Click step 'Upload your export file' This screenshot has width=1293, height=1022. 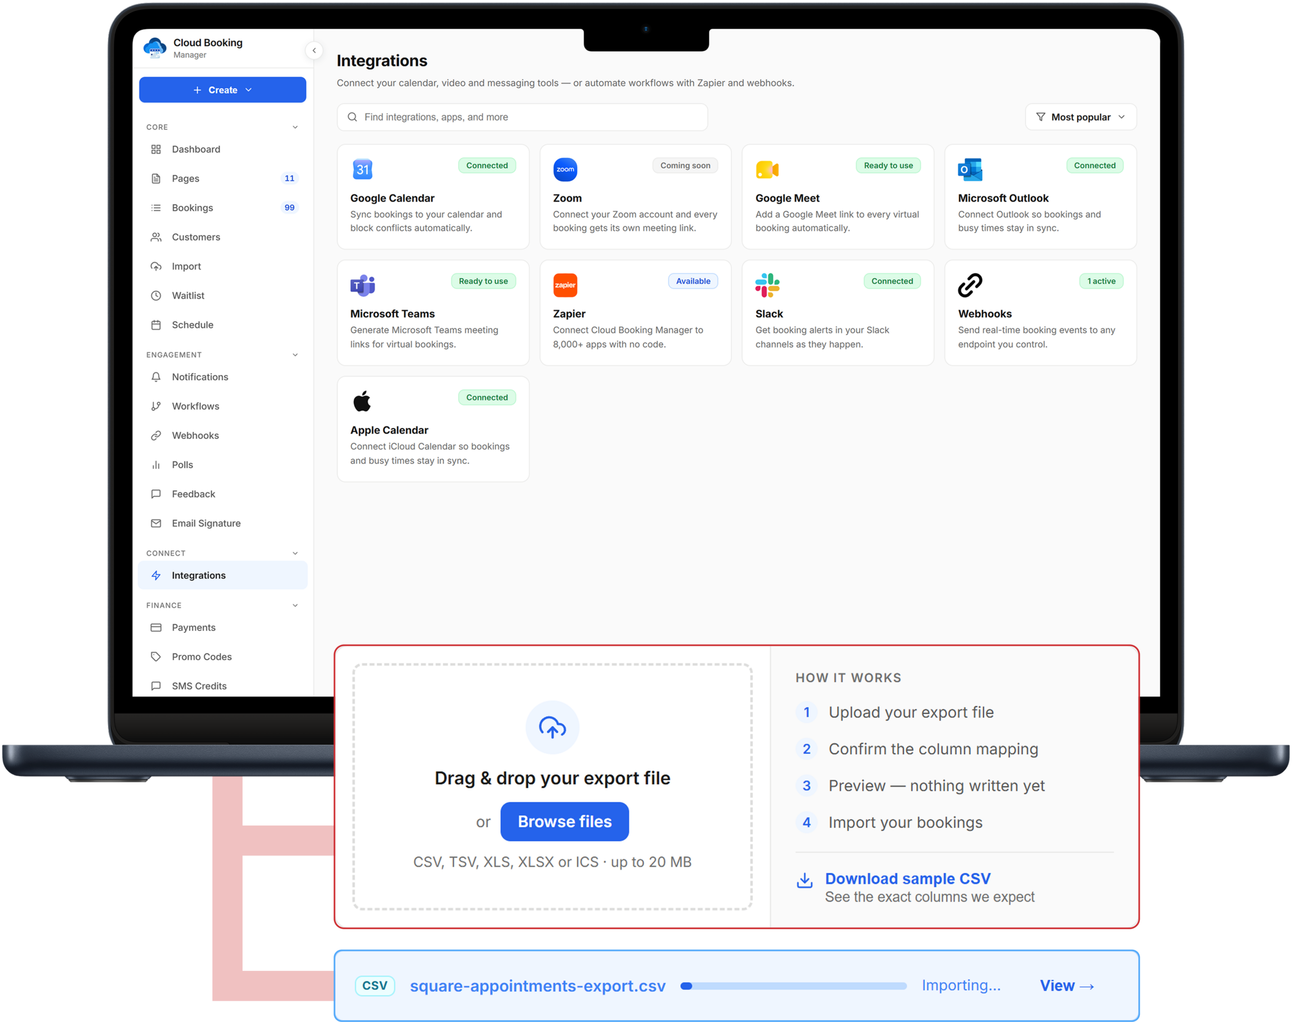point(911,712)
